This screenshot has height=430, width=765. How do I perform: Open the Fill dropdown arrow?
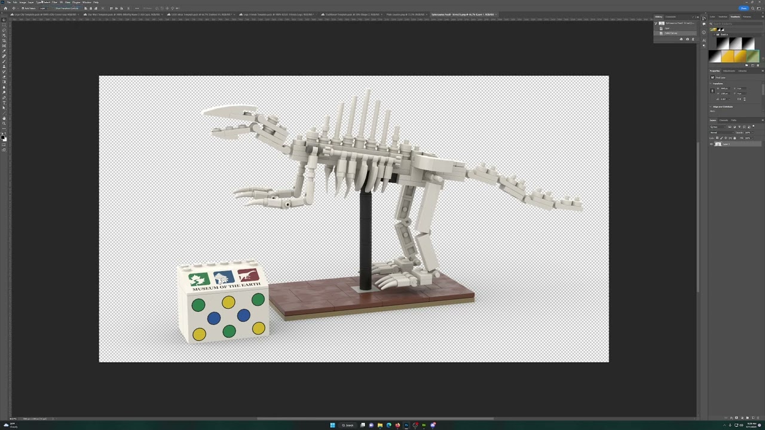[752, 138]
